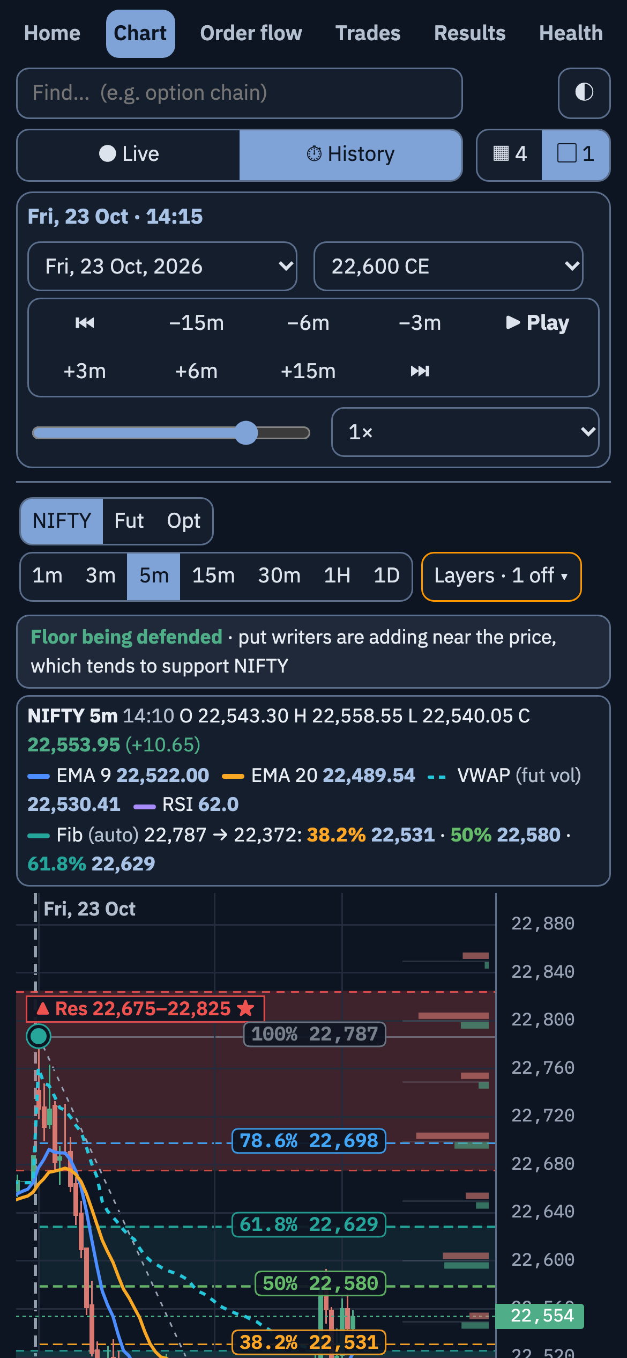Focus the Find search field
This screenshot has width=627, height=1358.
(240, 93)
